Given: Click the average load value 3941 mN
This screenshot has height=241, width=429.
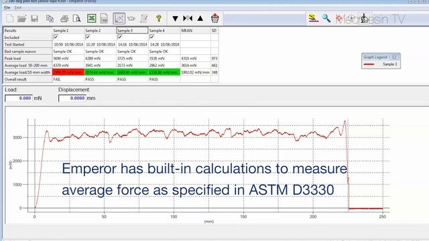Looking at the screenshot, I should point(93,66).
